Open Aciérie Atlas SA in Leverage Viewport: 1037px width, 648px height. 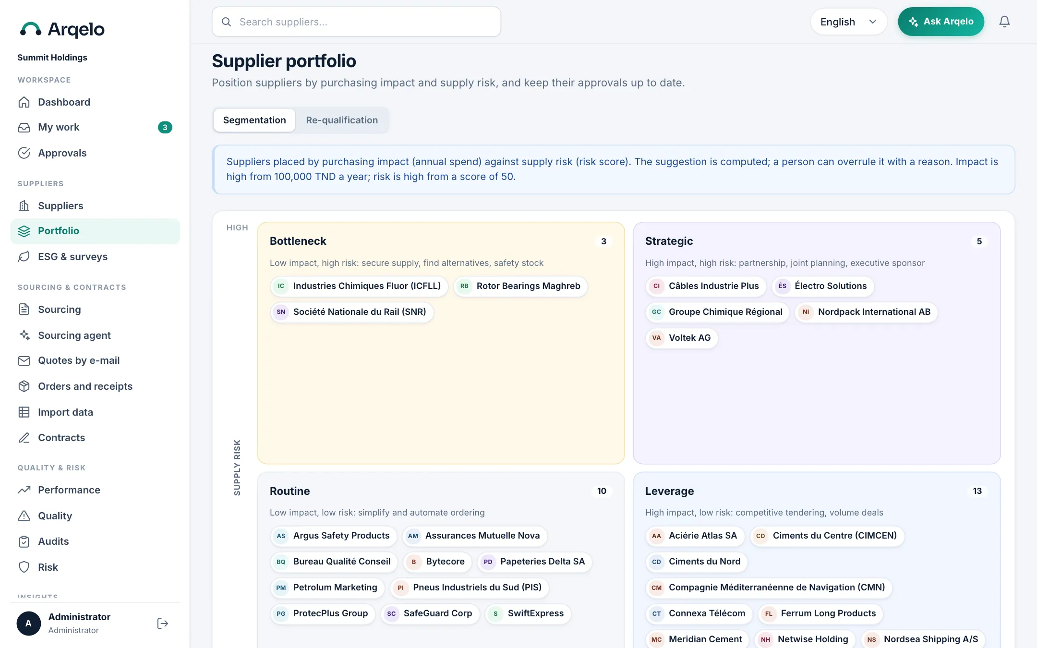[x=695, y=536]
